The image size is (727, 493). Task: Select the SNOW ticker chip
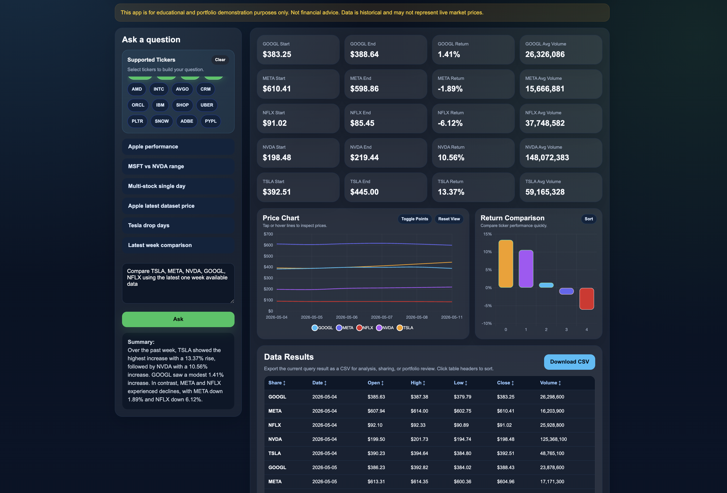coord(162,121)
